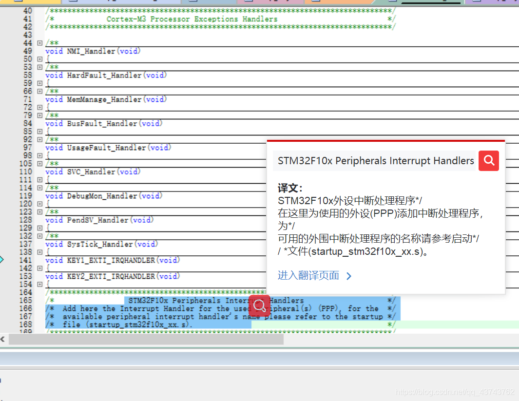Expand folded comment at line 114

tap(40, 188)
